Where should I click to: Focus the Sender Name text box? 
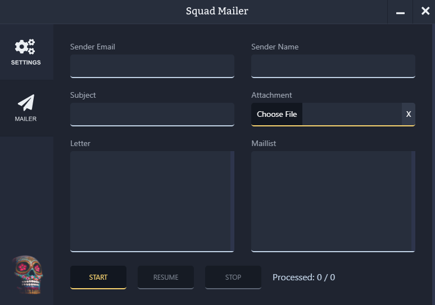click(x=333, y=66)
